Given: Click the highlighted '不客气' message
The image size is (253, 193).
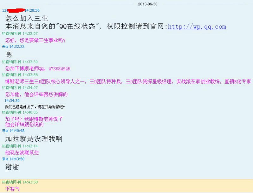Looking at the screenshot, I should (12, 189).
